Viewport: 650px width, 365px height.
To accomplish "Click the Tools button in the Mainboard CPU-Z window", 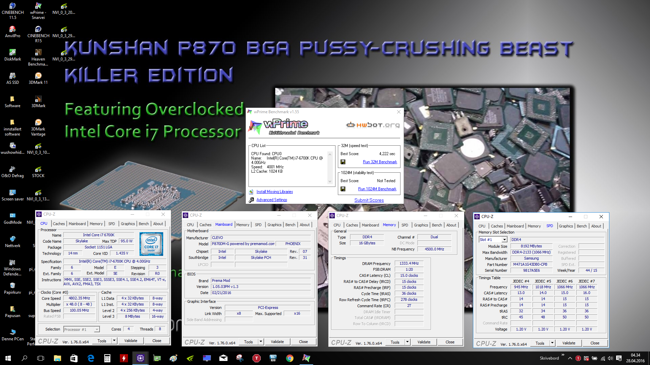I will 248,342.
